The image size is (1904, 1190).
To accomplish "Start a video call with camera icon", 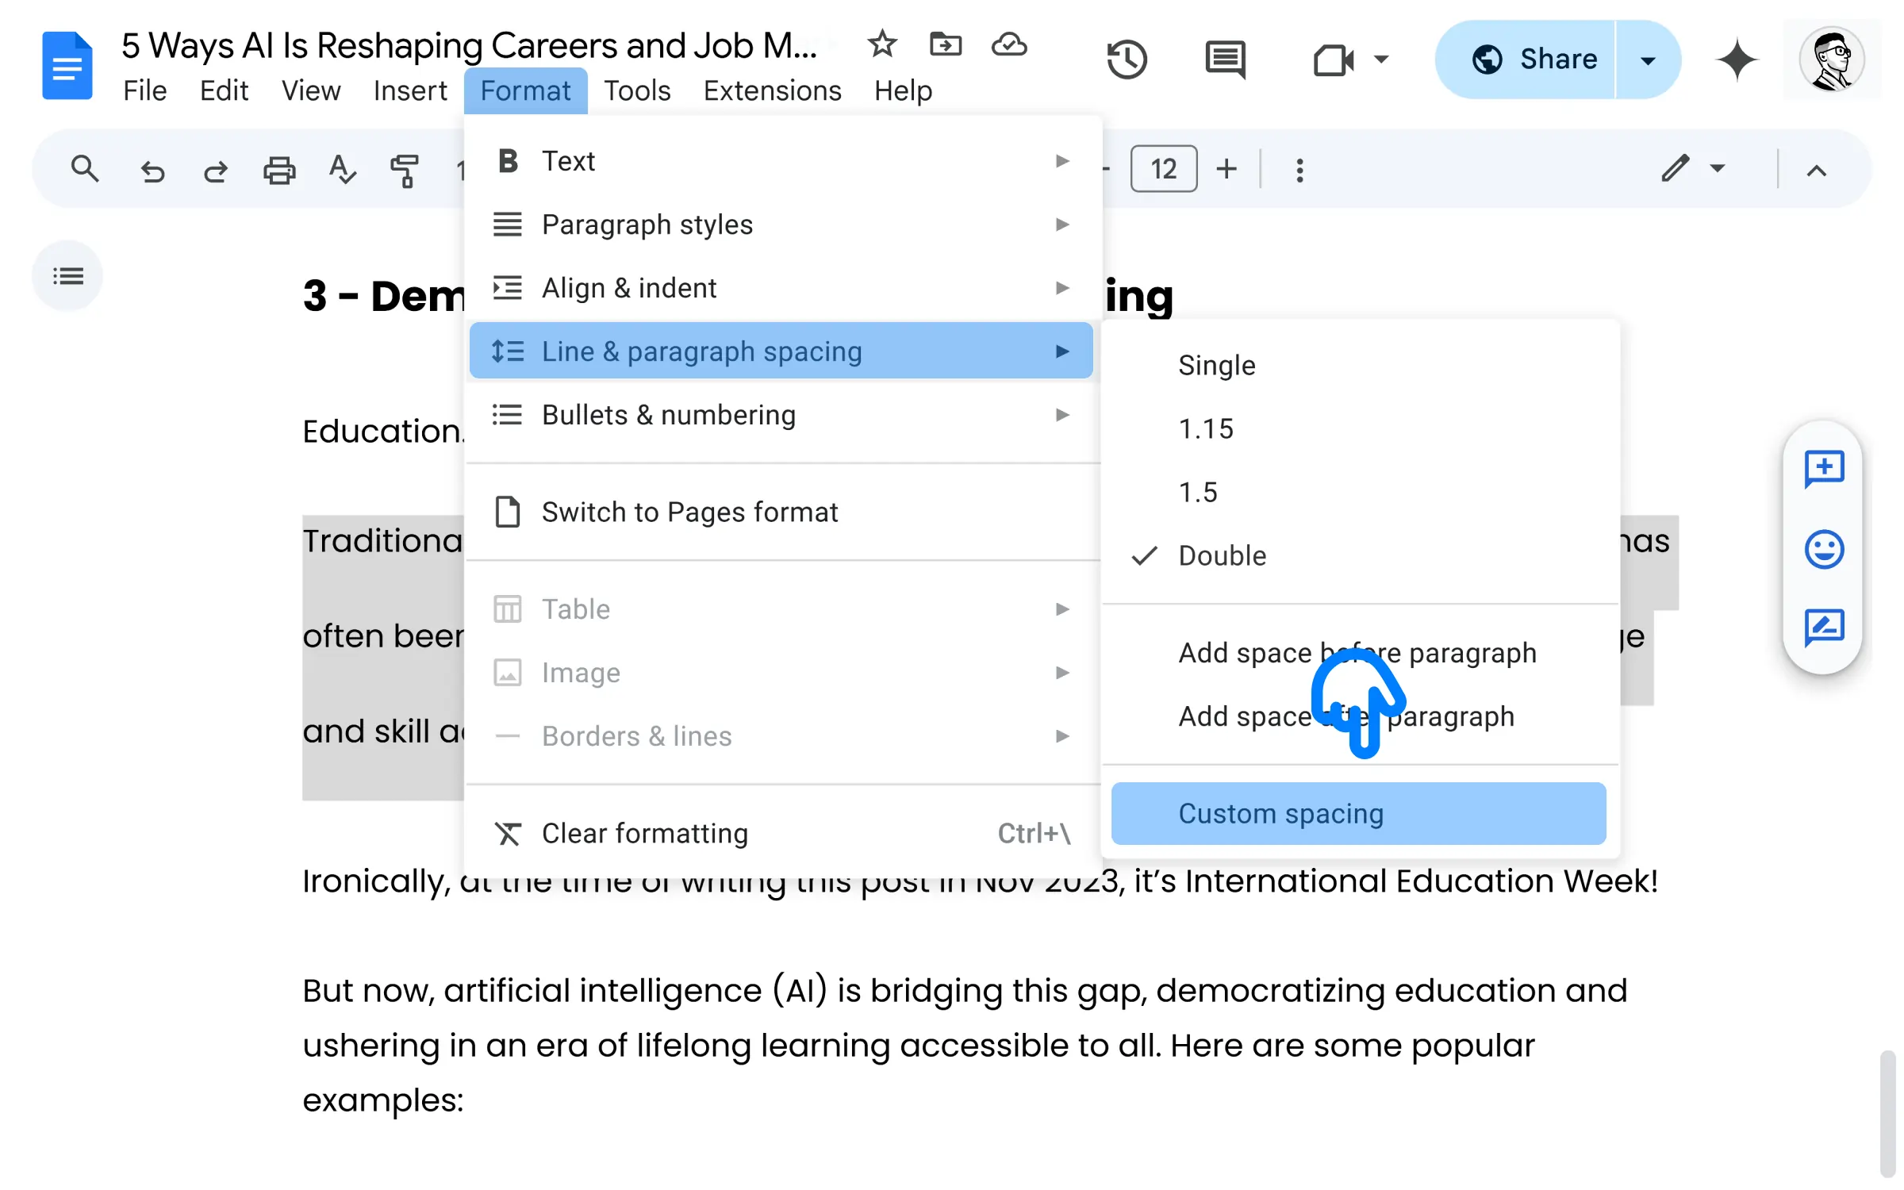I will point(1333,59).
